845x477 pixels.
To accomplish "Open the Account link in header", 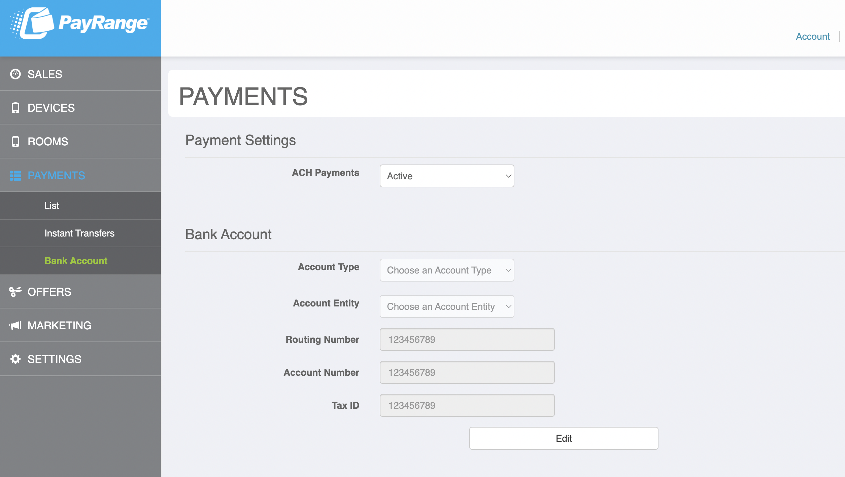I will pos(813,36).
